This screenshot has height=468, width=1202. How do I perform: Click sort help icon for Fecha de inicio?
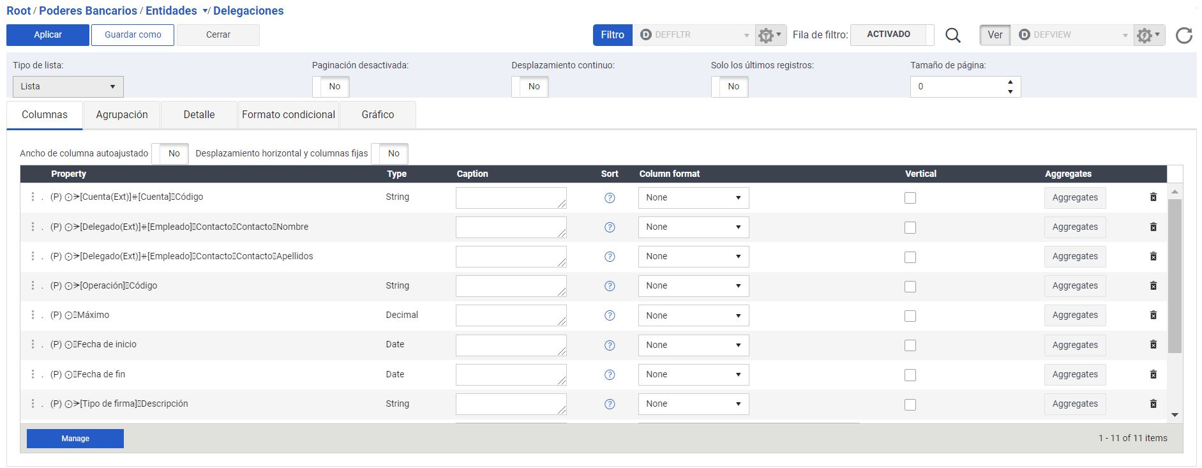[x=610, y=345]
